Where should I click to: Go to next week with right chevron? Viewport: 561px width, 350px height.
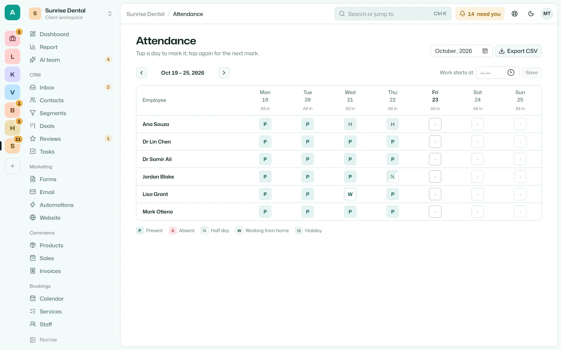224,73
